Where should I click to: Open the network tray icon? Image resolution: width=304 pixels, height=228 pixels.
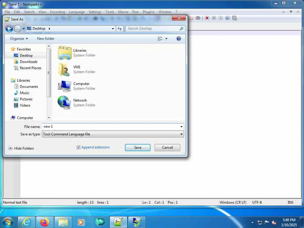pyautogui.click(x=259, y=222)
